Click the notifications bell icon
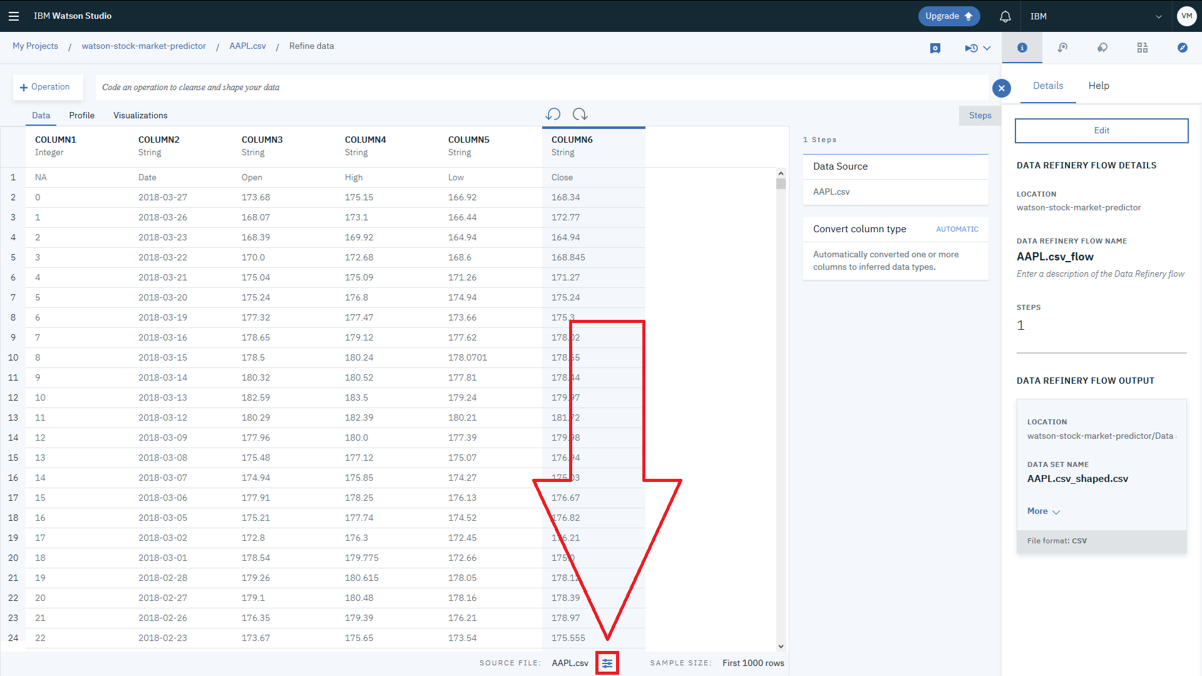The image size is (1202, 676). (x=1005, y=16)
